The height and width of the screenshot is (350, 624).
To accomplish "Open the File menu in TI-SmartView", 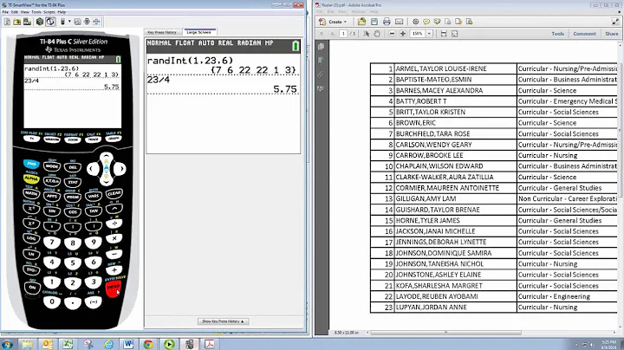I will [5, 12].
